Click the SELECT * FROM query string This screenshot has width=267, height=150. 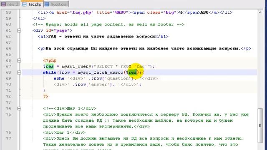[x=122, y=67]
